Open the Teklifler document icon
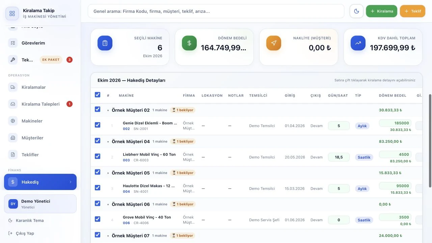 tap(13, 155)
